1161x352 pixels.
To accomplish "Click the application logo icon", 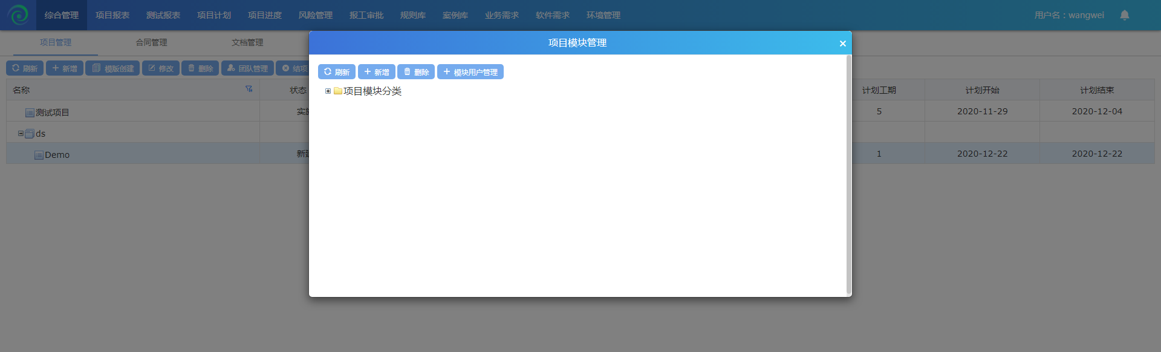I will (18, 15).
